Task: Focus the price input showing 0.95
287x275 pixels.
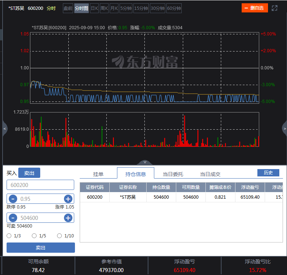Action: pyautogui.click(x=40, y=199)
